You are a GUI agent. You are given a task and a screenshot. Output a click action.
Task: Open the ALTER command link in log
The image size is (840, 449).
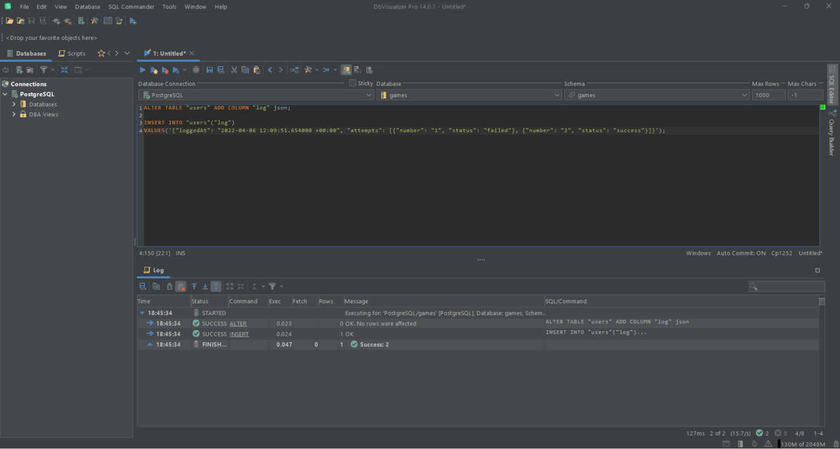[238, 323]
